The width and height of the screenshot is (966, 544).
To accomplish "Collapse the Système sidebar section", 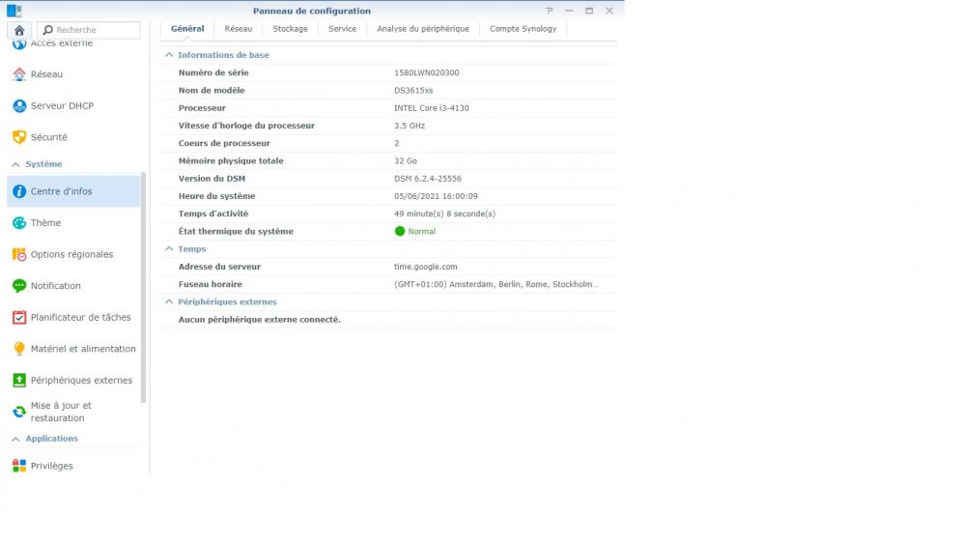I will (16, 164).
